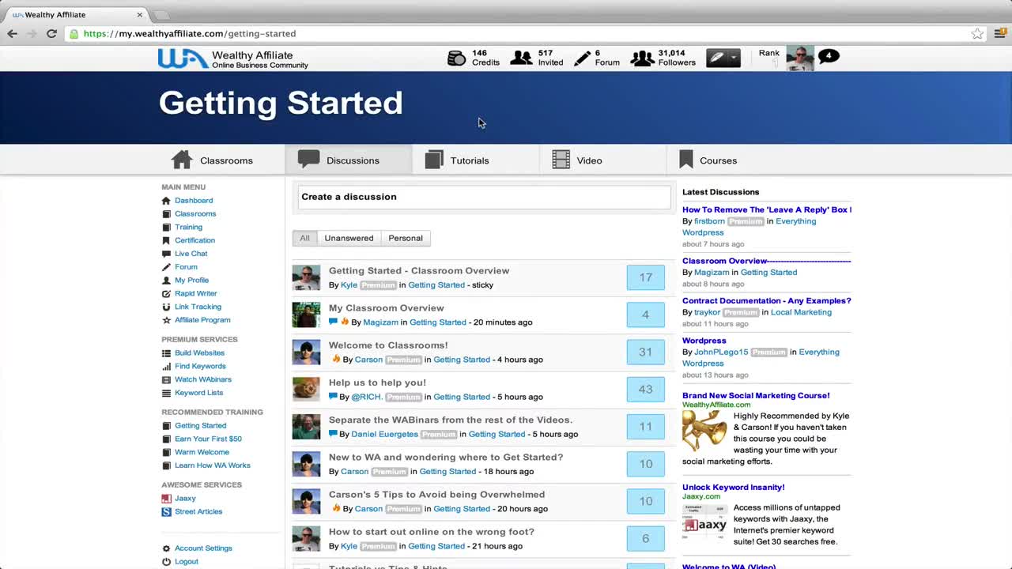Click Account Settings gear icon
1012x569 pixels.
tap(166, 548)
